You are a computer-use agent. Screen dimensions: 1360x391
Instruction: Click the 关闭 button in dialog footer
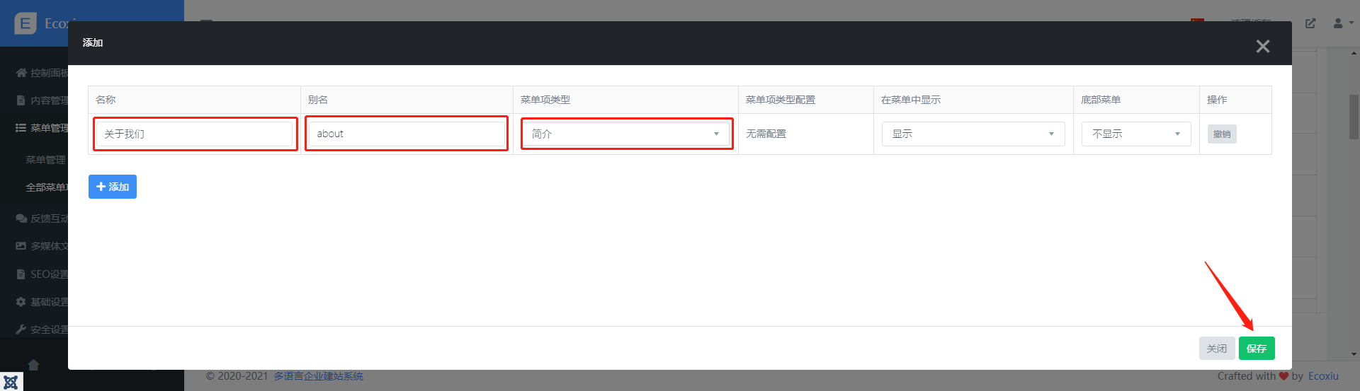click(x=1216, y=349)
